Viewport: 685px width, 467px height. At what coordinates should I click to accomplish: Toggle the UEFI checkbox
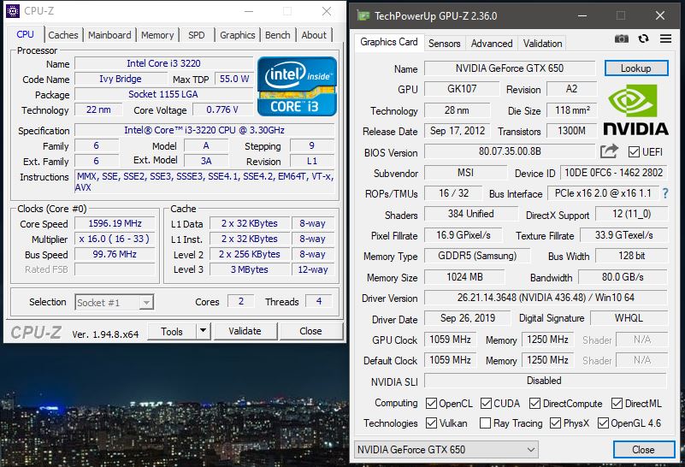(x=634, y=152)
